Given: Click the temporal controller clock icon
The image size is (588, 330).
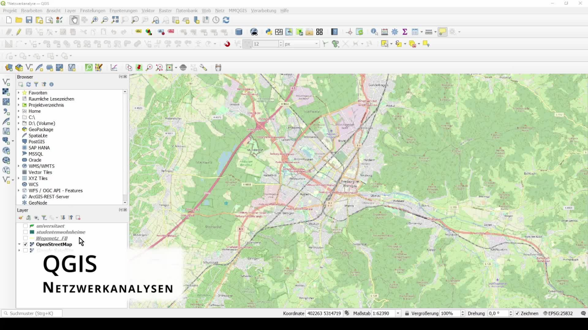Looking at the screenshot, I should pyautogui.click(x=215, y=20).
